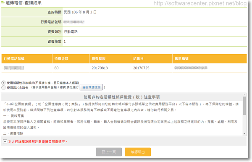Viewport: 252px width, 162px height.
Task: Click the 資費類別 row label
Action: pos(55,32)
